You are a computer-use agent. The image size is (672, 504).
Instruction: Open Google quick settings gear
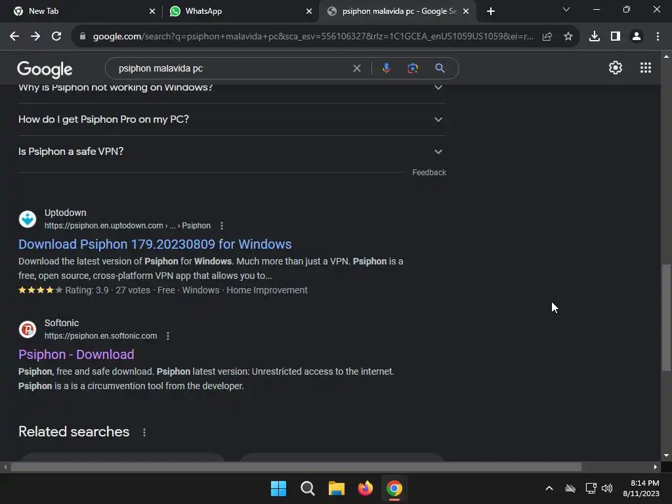point(616,68)
